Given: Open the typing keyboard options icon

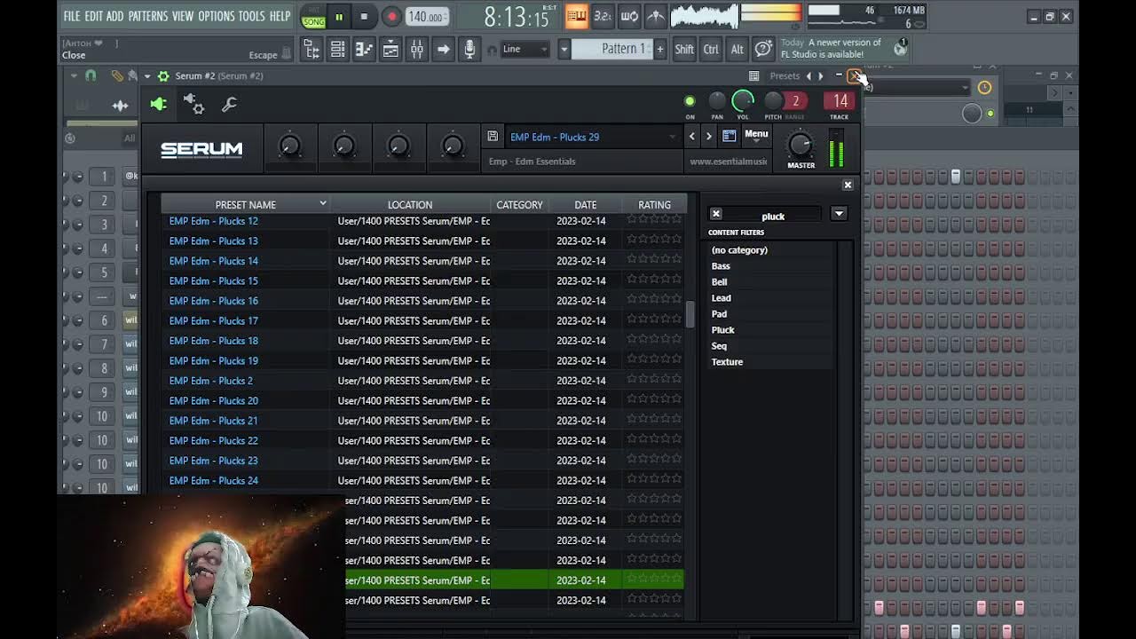Looking at the screenshot, I should click(x=763, y=50).
